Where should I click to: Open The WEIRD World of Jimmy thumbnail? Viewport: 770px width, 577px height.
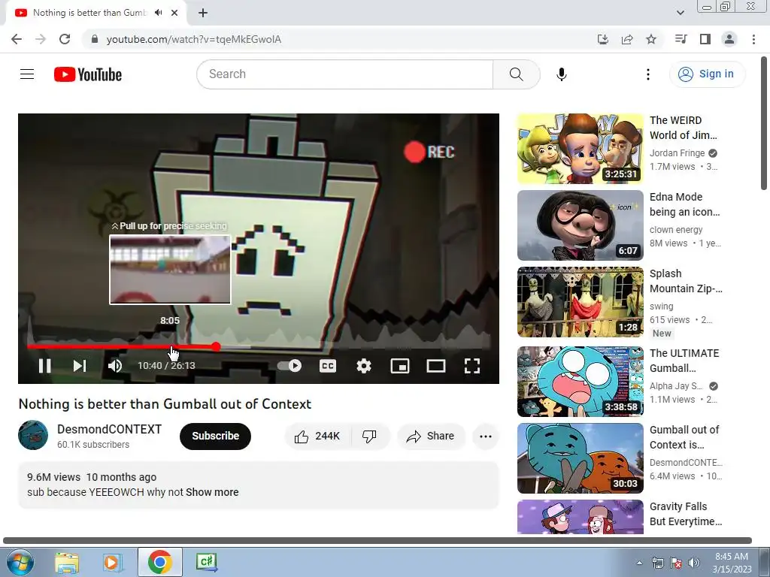(x=580, y=149)
